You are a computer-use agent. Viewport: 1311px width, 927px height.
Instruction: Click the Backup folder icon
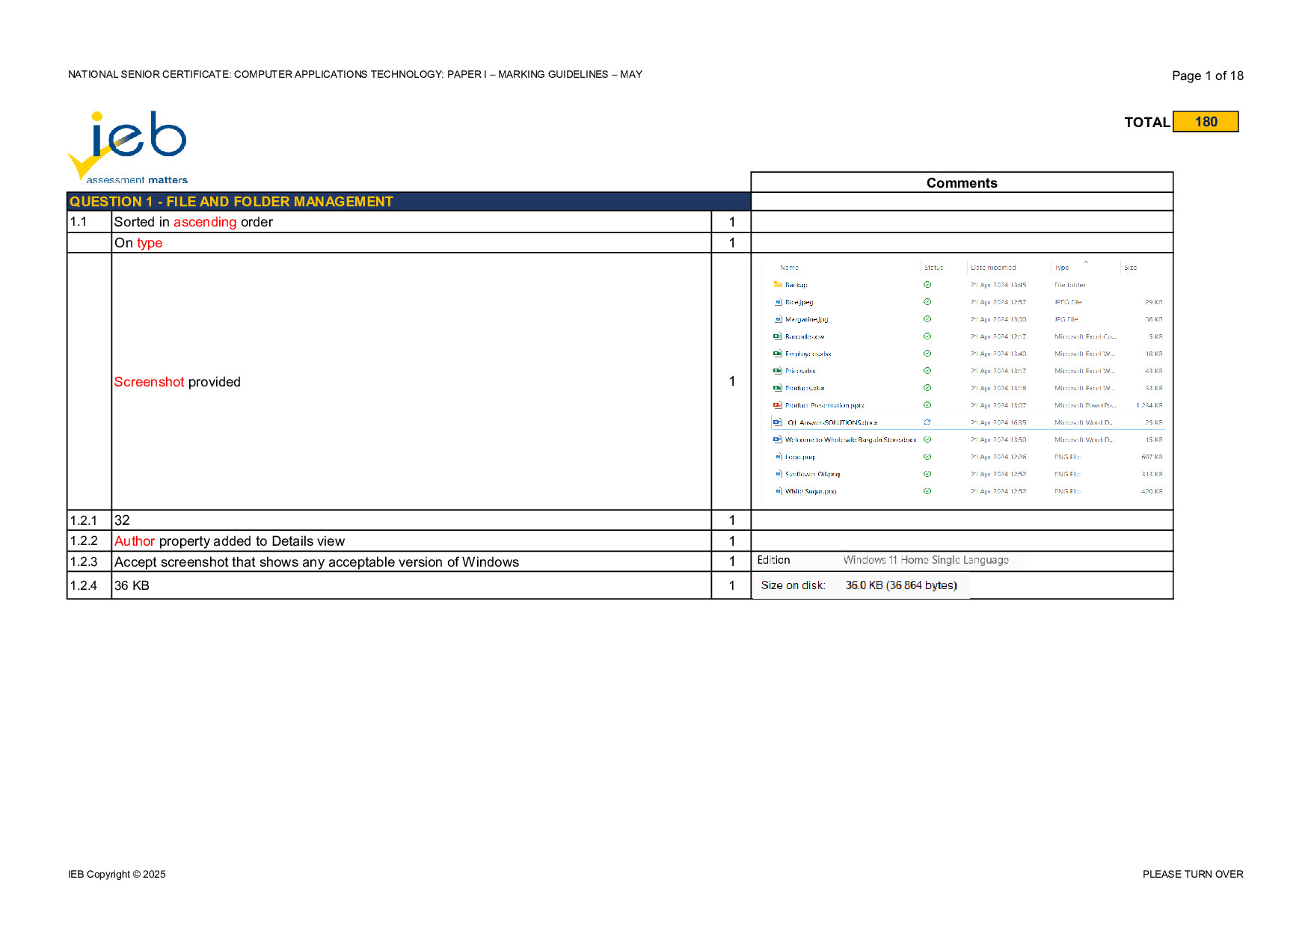[x=778, y=284]
